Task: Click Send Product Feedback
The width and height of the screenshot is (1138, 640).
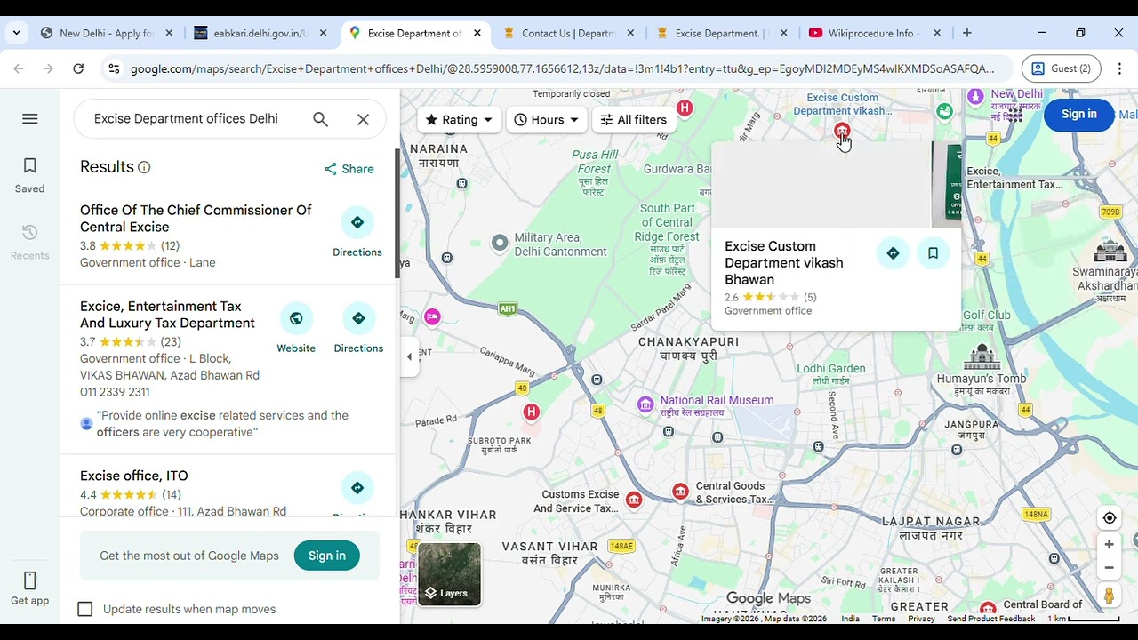Action: (x=991, y=619)
